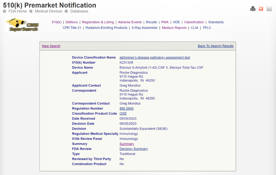Click the red plus share icon
This screenshot has height=175, width=276.
click(261, 9)
